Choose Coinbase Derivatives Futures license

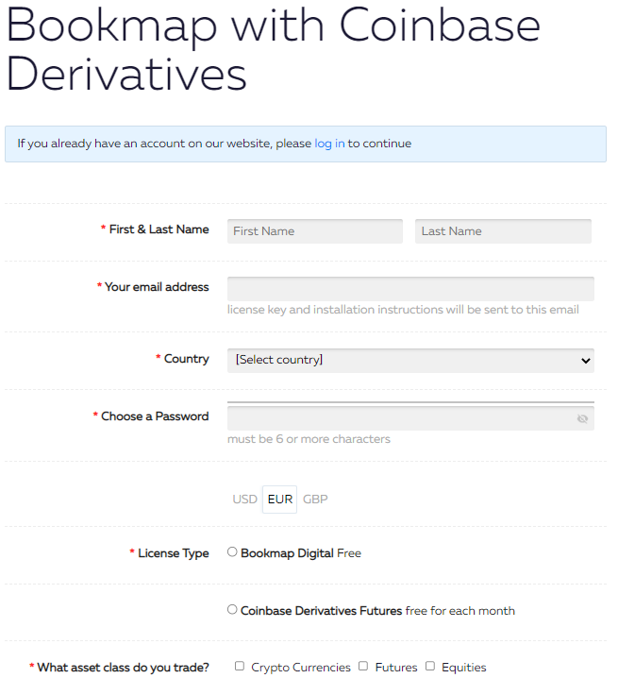232,609
